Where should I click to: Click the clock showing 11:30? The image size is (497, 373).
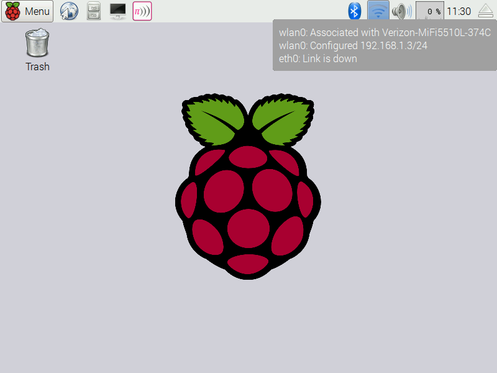coord(458,11)
